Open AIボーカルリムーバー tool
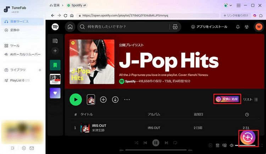The width and height of the screenshot is (266, 154). 22,54
